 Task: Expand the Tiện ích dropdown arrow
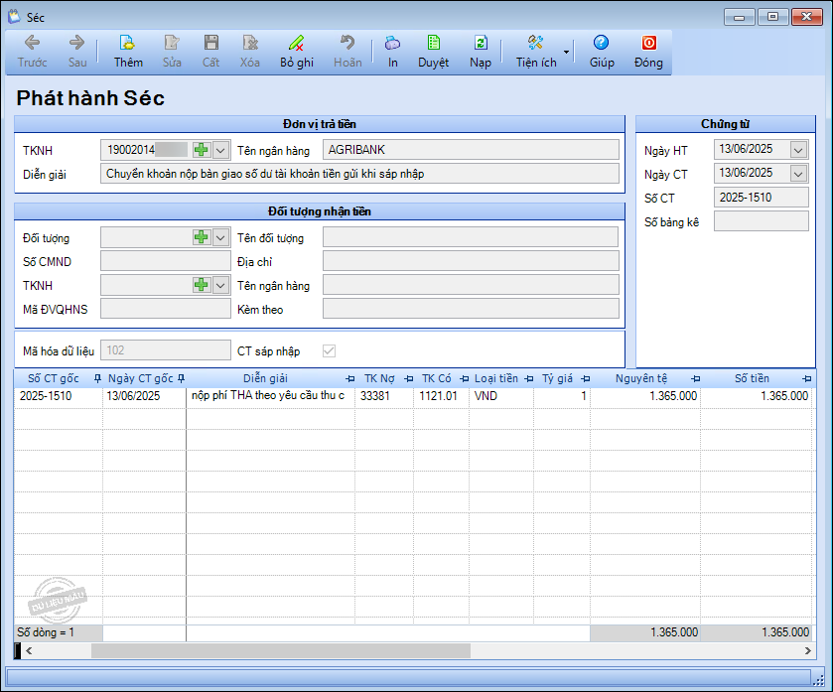click(566, 52)
